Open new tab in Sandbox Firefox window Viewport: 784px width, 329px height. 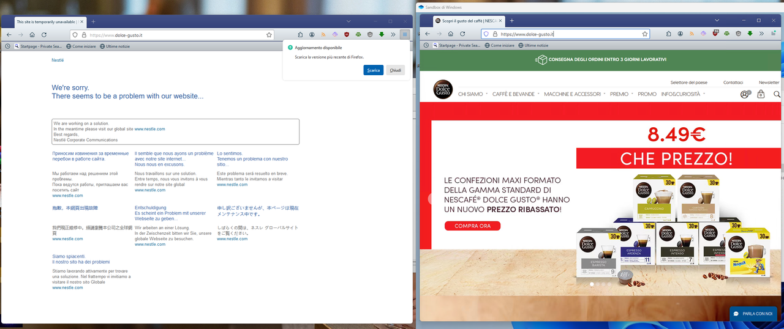tap(512, 20)
